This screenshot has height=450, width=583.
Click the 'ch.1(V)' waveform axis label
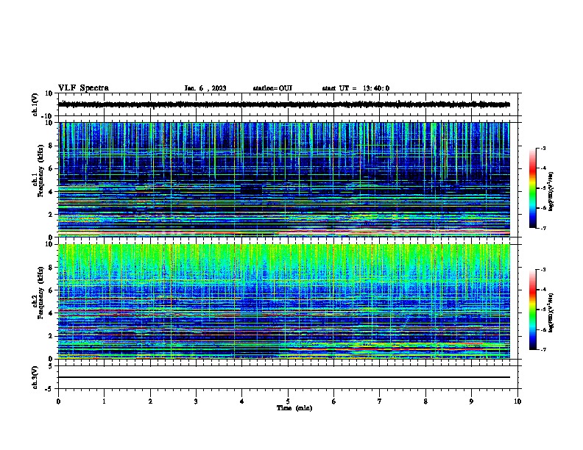(35, 104)
